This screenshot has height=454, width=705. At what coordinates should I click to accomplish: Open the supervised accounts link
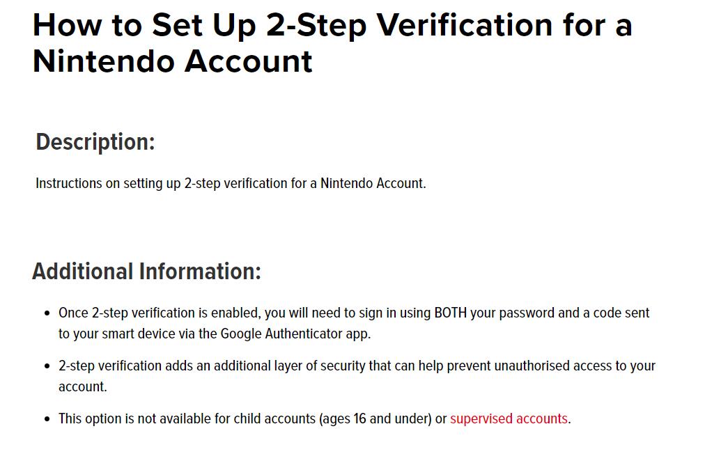[x=509, y=418]
